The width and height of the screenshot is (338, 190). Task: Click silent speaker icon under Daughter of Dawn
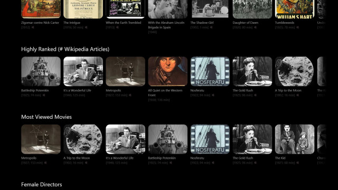255,27
